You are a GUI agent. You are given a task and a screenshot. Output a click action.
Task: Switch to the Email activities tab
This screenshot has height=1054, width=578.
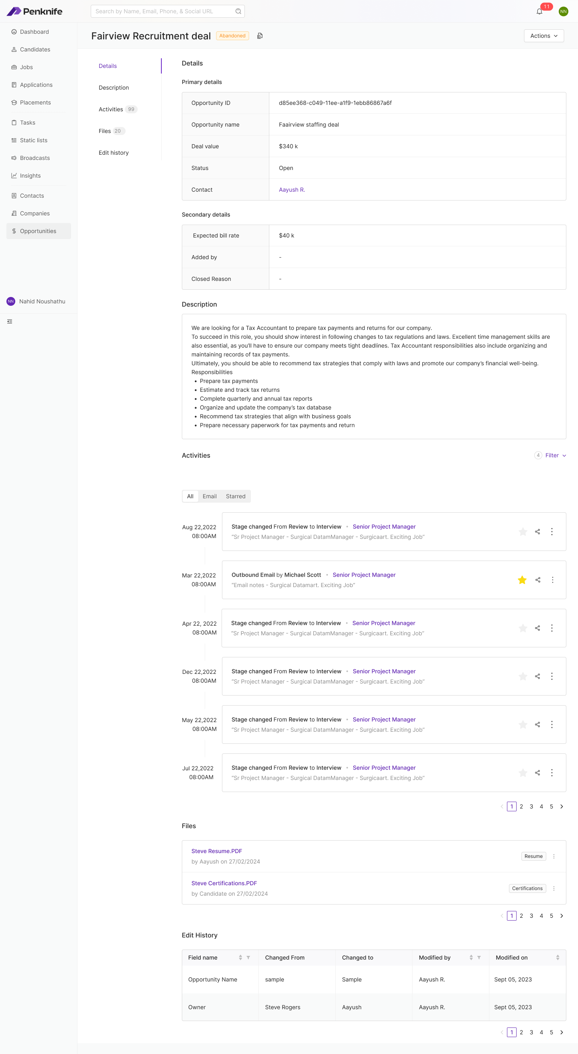[210, 496]
